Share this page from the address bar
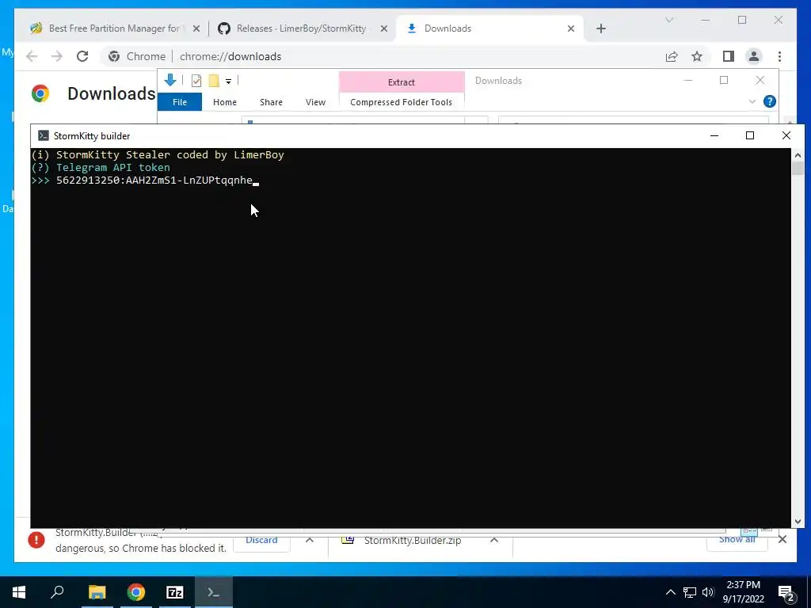 (672, 56)
